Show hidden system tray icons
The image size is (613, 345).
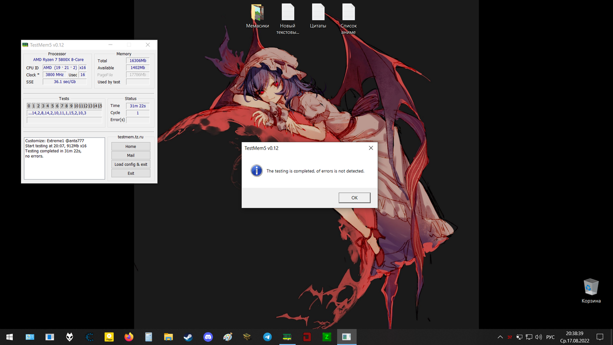[x=500, y=337]
